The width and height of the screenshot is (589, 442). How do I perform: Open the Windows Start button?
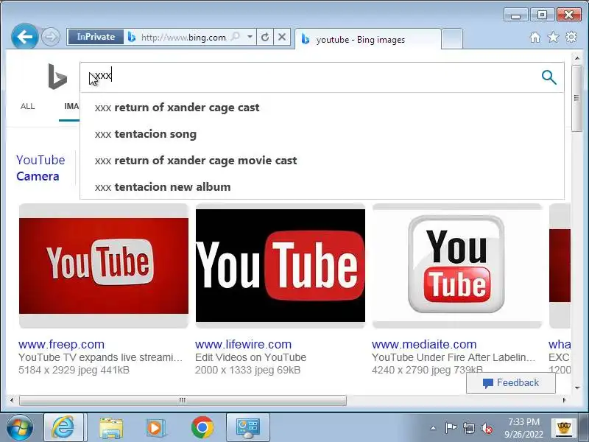click(20, 428)
